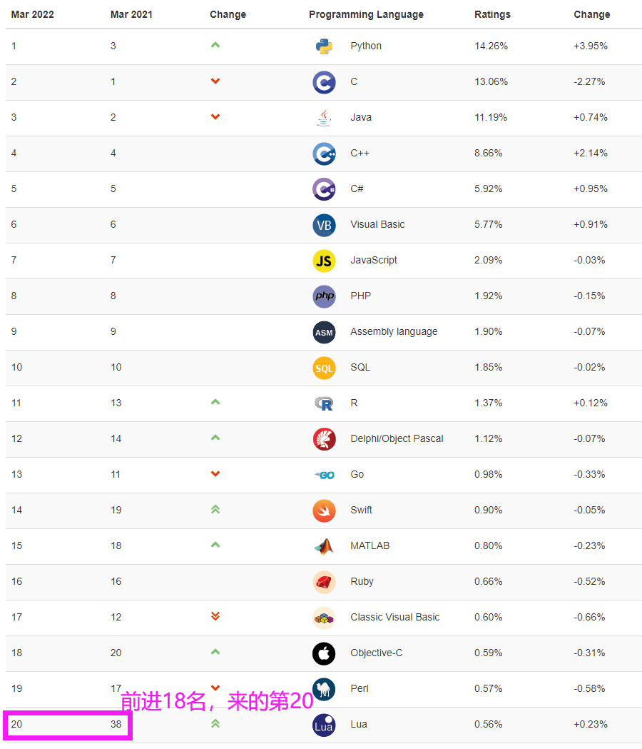This screenshot has height=749, width=642.
Task: Open the Assembly language entry
Action: [x=394, y=331]
